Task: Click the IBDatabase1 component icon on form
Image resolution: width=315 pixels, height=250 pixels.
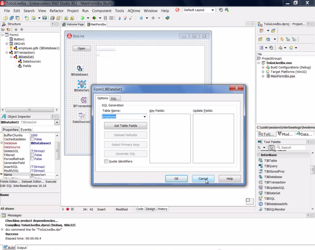Action: tap(79, 68)
